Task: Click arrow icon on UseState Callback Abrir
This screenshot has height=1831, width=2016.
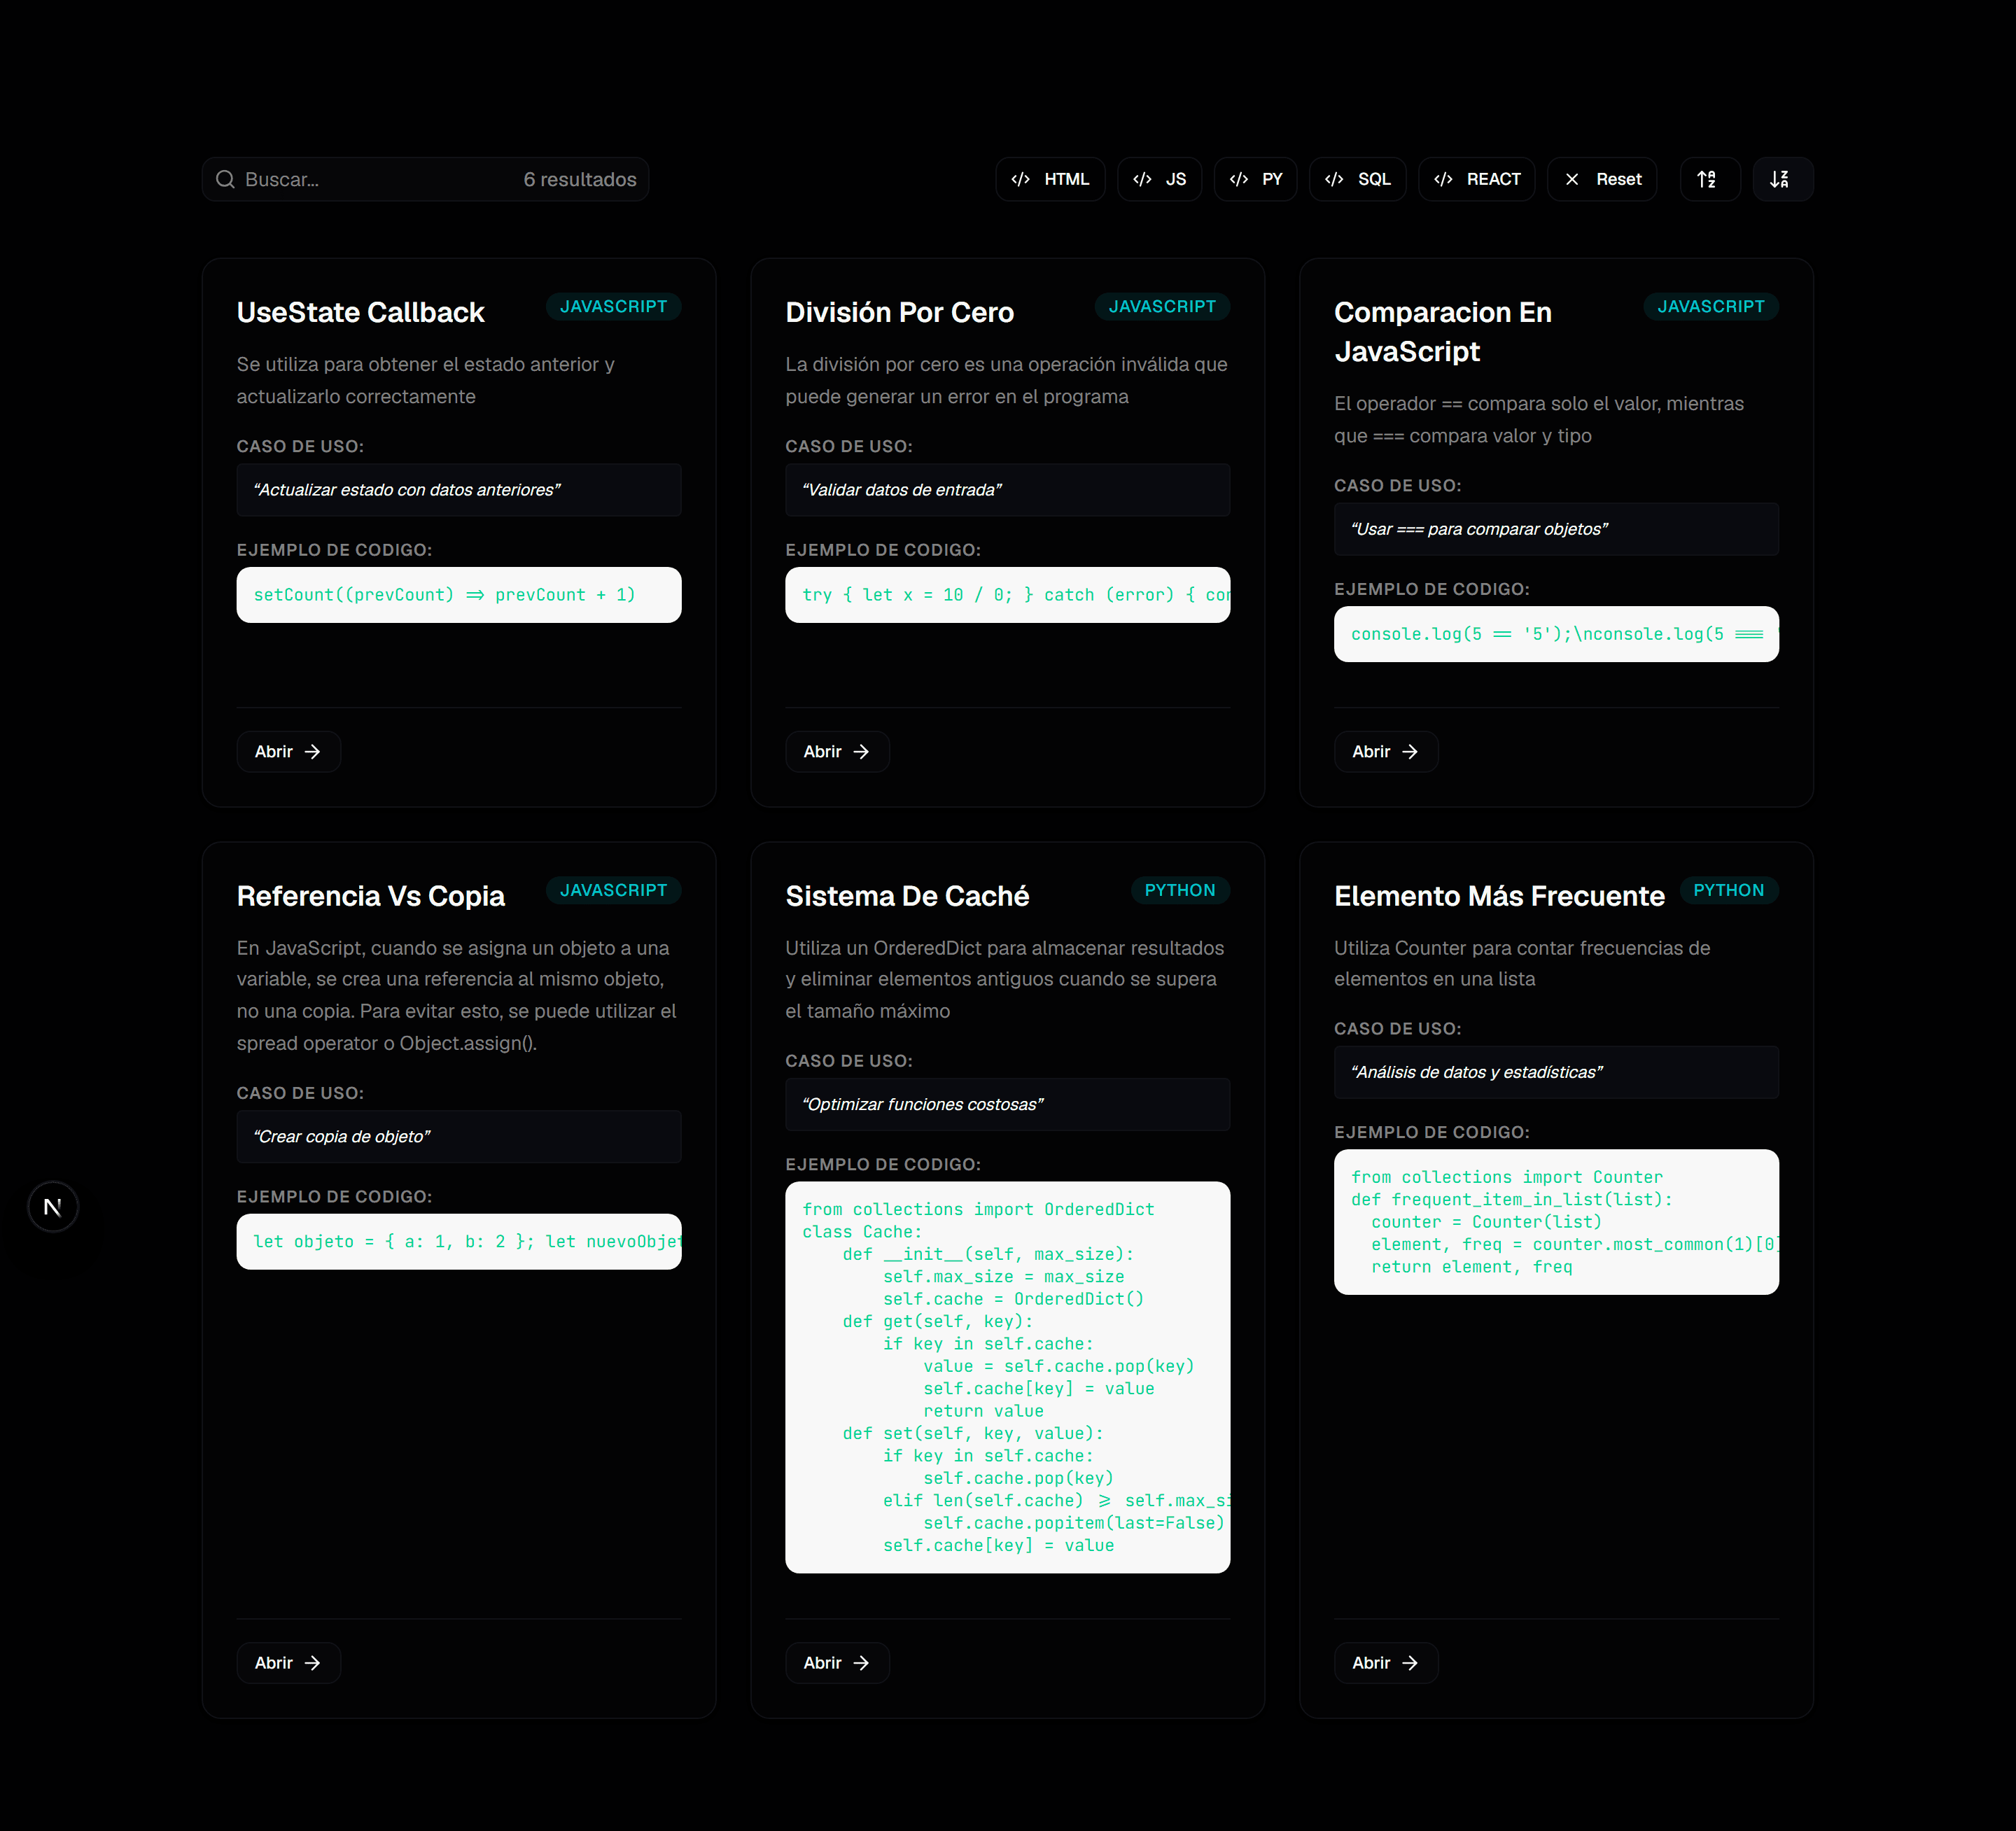Action: click(313, 752)
